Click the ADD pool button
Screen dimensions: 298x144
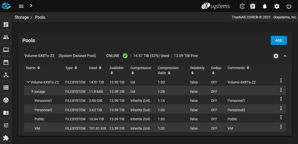[x=279, y=40]
